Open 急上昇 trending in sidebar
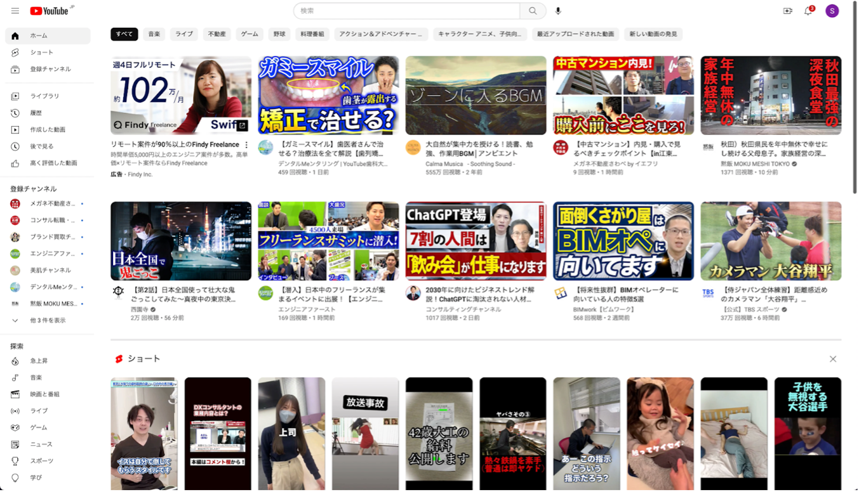This screenshot has width=859, height=492. tap(39, 361)
